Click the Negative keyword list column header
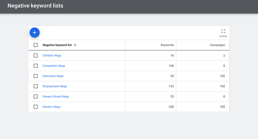 pyautogui.click(x=57, y=45)
